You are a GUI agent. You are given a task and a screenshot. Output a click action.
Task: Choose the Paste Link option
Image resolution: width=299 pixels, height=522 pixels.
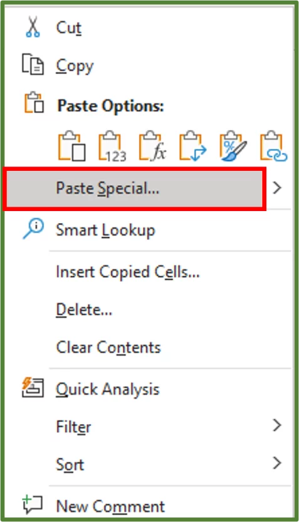[x=274, y=146]
